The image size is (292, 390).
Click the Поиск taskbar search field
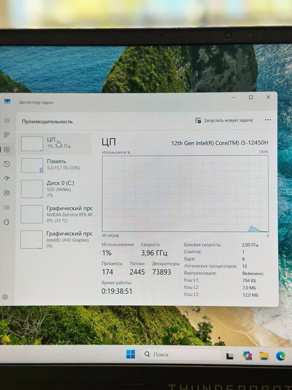pos(181,354)
